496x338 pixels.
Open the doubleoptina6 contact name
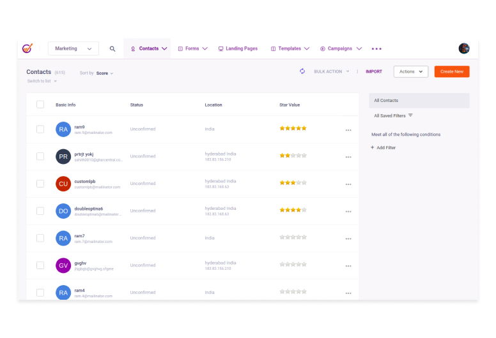pos(89,209)
